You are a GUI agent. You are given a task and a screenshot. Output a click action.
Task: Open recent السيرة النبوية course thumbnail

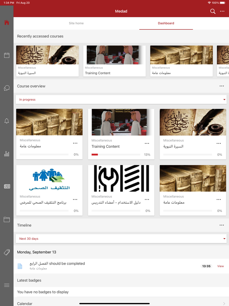pos(47,55)
